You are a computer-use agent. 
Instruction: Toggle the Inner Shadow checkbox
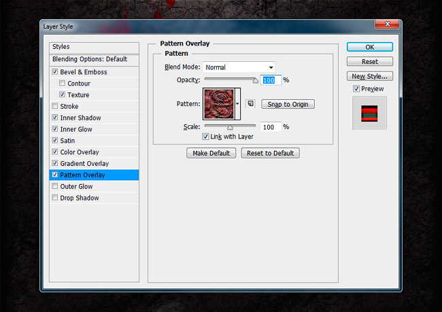[x=55, y=117]
